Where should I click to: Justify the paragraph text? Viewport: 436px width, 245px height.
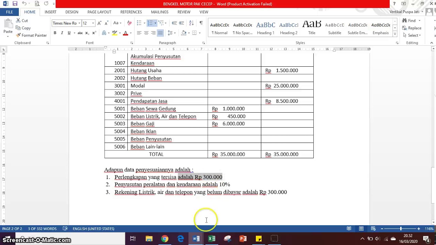pyautogui.click(x=160, y=33)
